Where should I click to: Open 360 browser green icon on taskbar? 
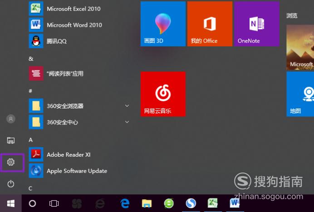point(169,203)
